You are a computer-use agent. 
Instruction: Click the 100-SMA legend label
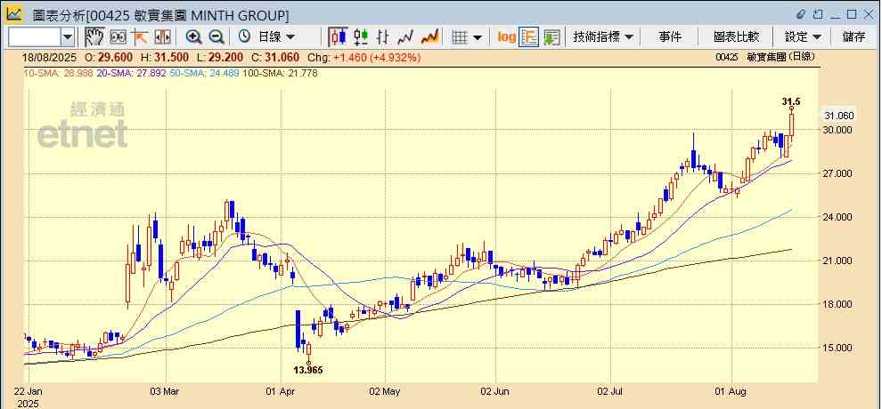[280, 73]
